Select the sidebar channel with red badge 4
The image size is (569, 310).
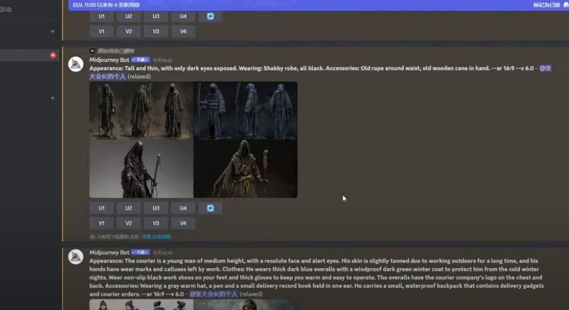pyautogui.click(x=28, y=55)
